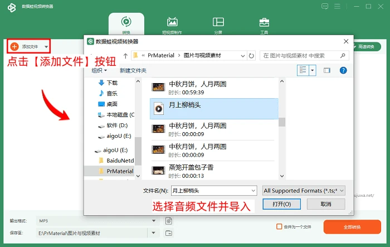This screenshot has width=390, height=247.
Task: Expand the 添加文件 dropdown arrow
Action: 46,47
